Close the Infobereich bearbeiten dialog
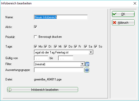Screen dimensions: 139x101 pos(135,3)
